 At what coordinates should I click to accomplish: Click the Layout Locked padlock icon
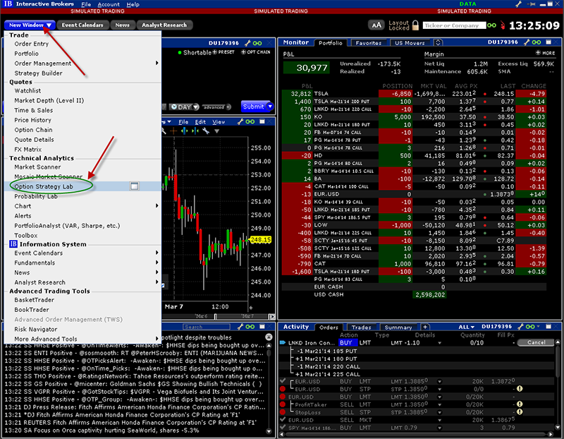(x=415, y=25)
